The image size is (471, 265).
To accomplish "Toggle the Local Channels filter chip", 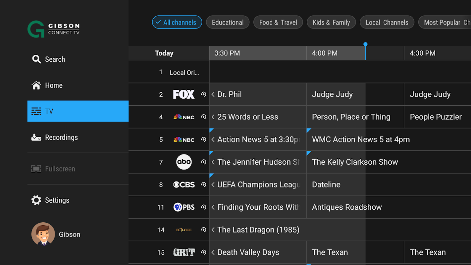I will coord(387,22).
